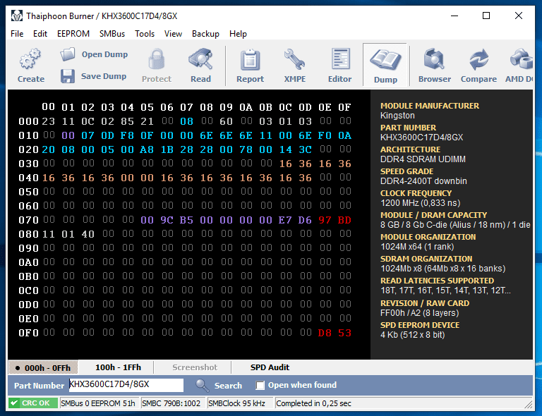Click 'Completed in 0,25 sec' status text
The height and width of the screenshot is (416, 542).
313,403
